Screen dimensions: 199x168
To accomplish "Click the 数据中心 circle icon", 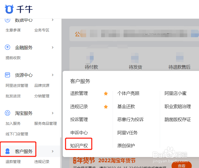I will 7,20.
